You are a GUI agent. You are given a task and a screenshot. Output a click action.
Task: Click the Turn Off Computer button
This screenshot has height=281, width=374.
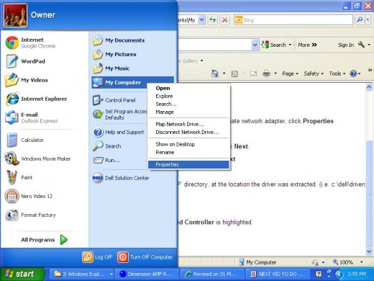pyautogui.click(x=145, y=257)
